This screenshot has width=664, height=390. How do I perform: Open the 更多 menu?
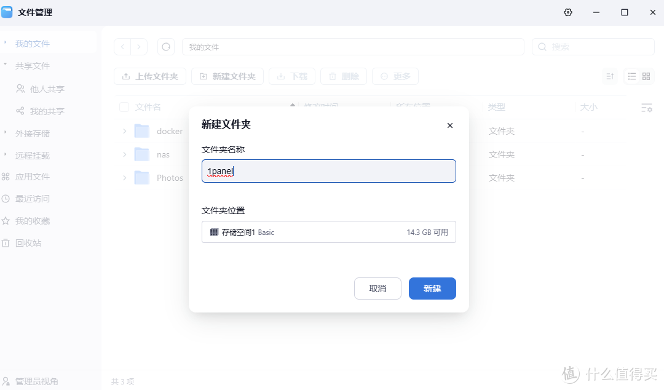(x=395, y=76)
